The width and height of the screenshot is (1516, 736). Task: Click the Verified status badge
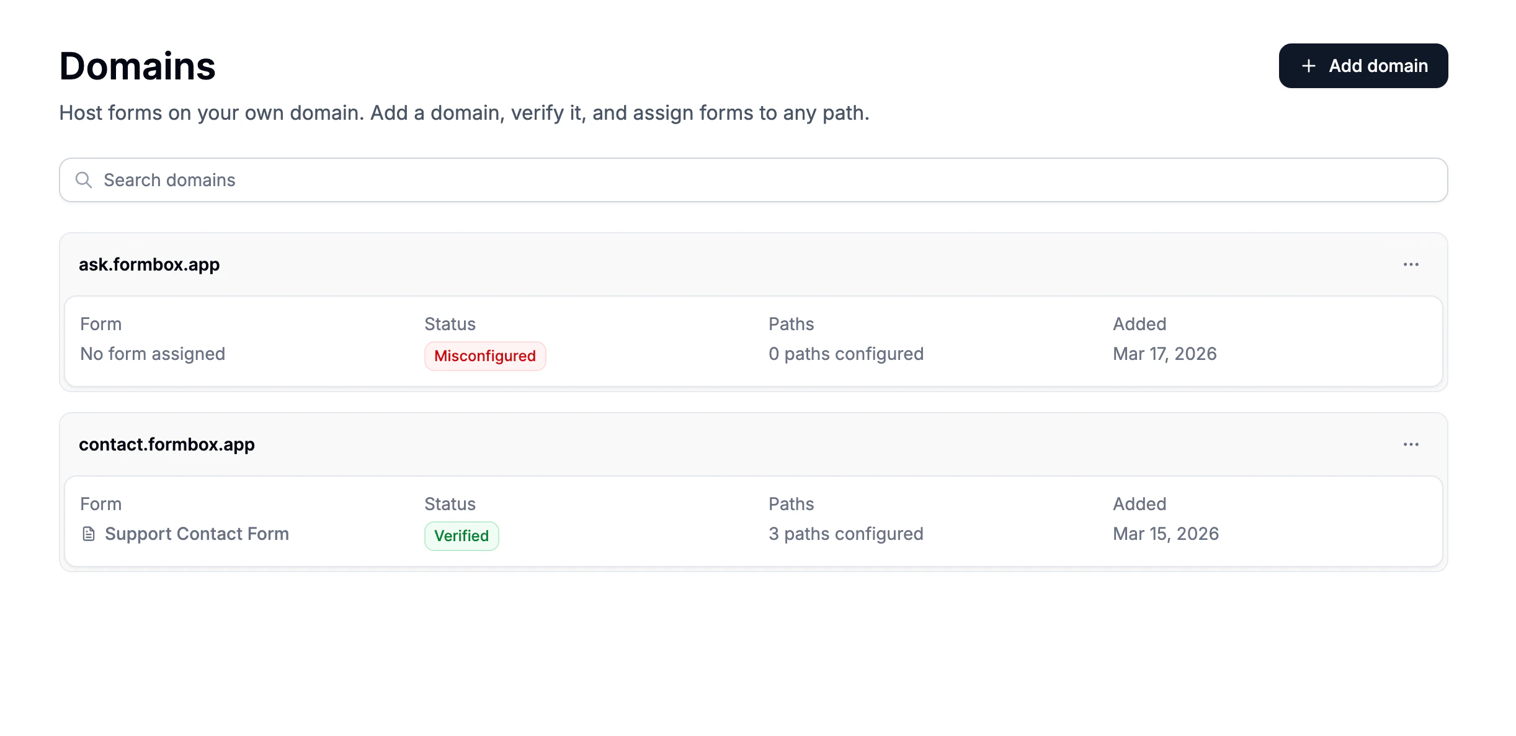(461, 536)
